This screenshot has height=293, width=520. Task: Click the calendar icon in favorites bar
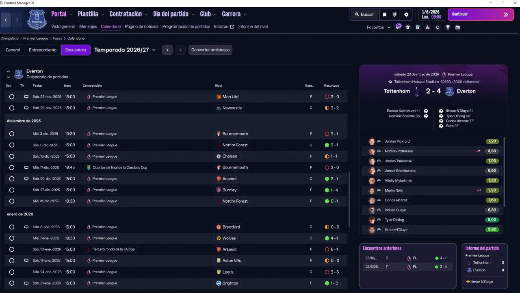(x=458, y=28)
